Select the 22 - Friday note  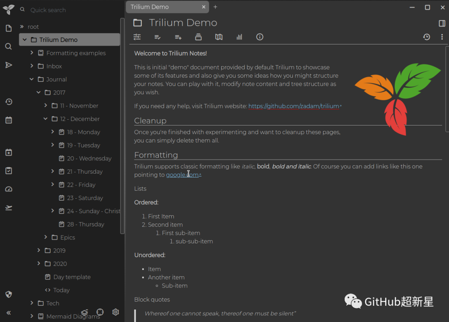point(81,184)
